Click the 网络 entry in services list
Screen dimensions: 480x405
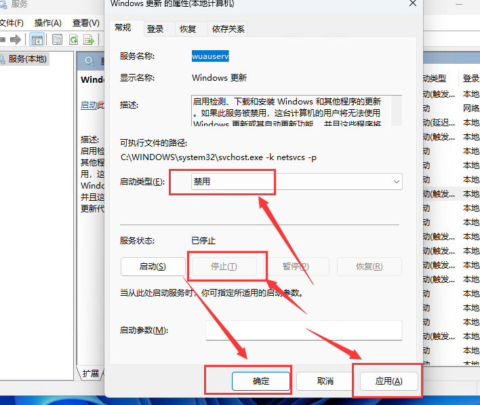pos(471,108)
